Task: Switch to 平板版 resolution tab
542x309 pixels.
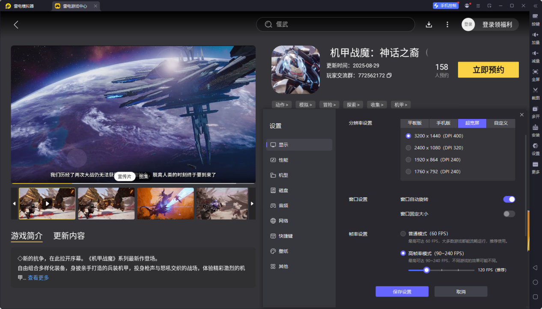Action: click(x=414, y=123)
